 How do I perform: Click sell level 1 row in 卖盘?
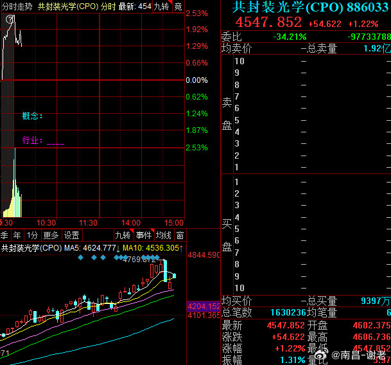[312, 167]
